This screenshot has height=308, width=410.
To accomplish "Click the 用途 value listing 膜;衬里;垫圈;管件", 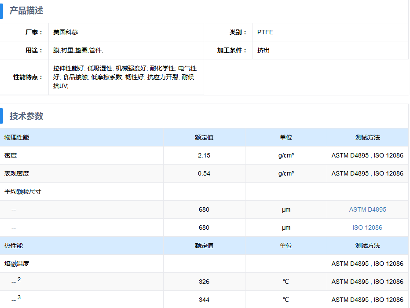I will point(78,50).
